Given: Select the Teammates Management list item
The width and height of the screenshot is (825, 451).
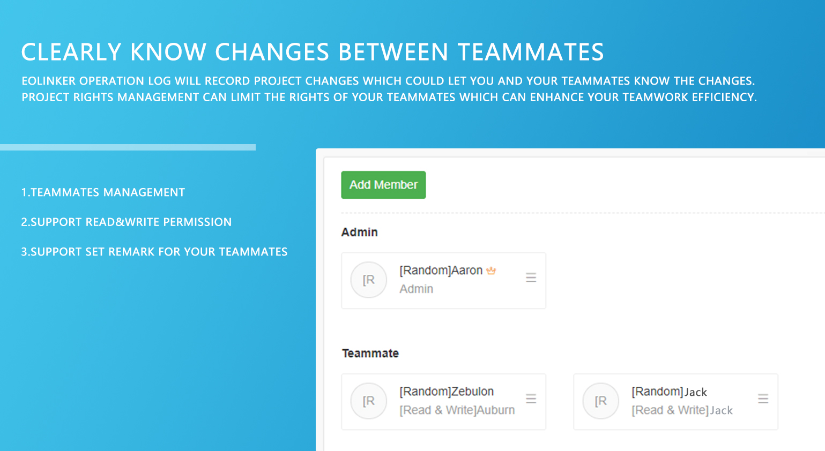Looking at the screenshot, I should tap(103, 192).
